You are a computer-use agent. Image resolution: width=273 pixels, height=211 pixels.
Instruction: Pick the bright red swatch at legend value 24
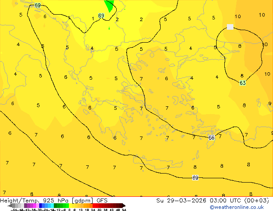(94, 205)
